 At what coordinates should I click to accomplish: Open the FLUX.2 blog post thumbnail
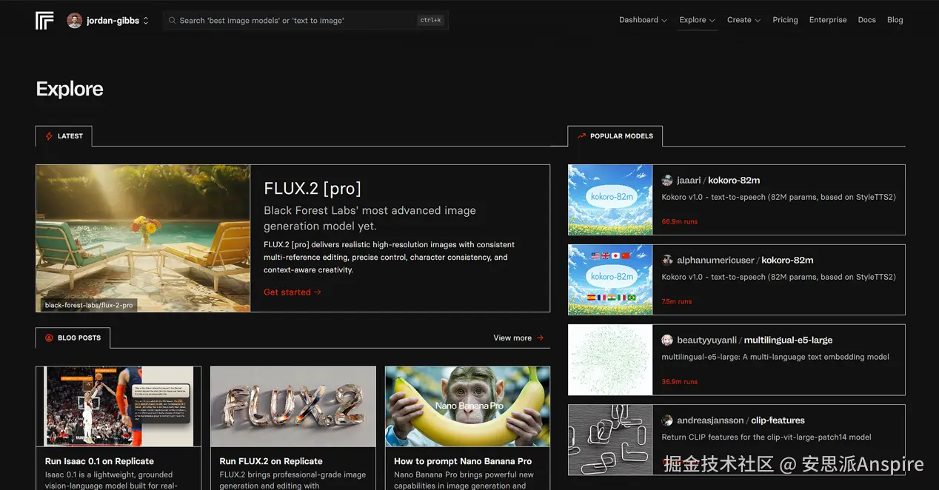[x=293, y=406]
